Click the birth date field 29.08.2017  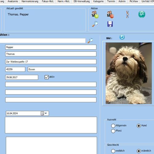(x=22, y=77)
